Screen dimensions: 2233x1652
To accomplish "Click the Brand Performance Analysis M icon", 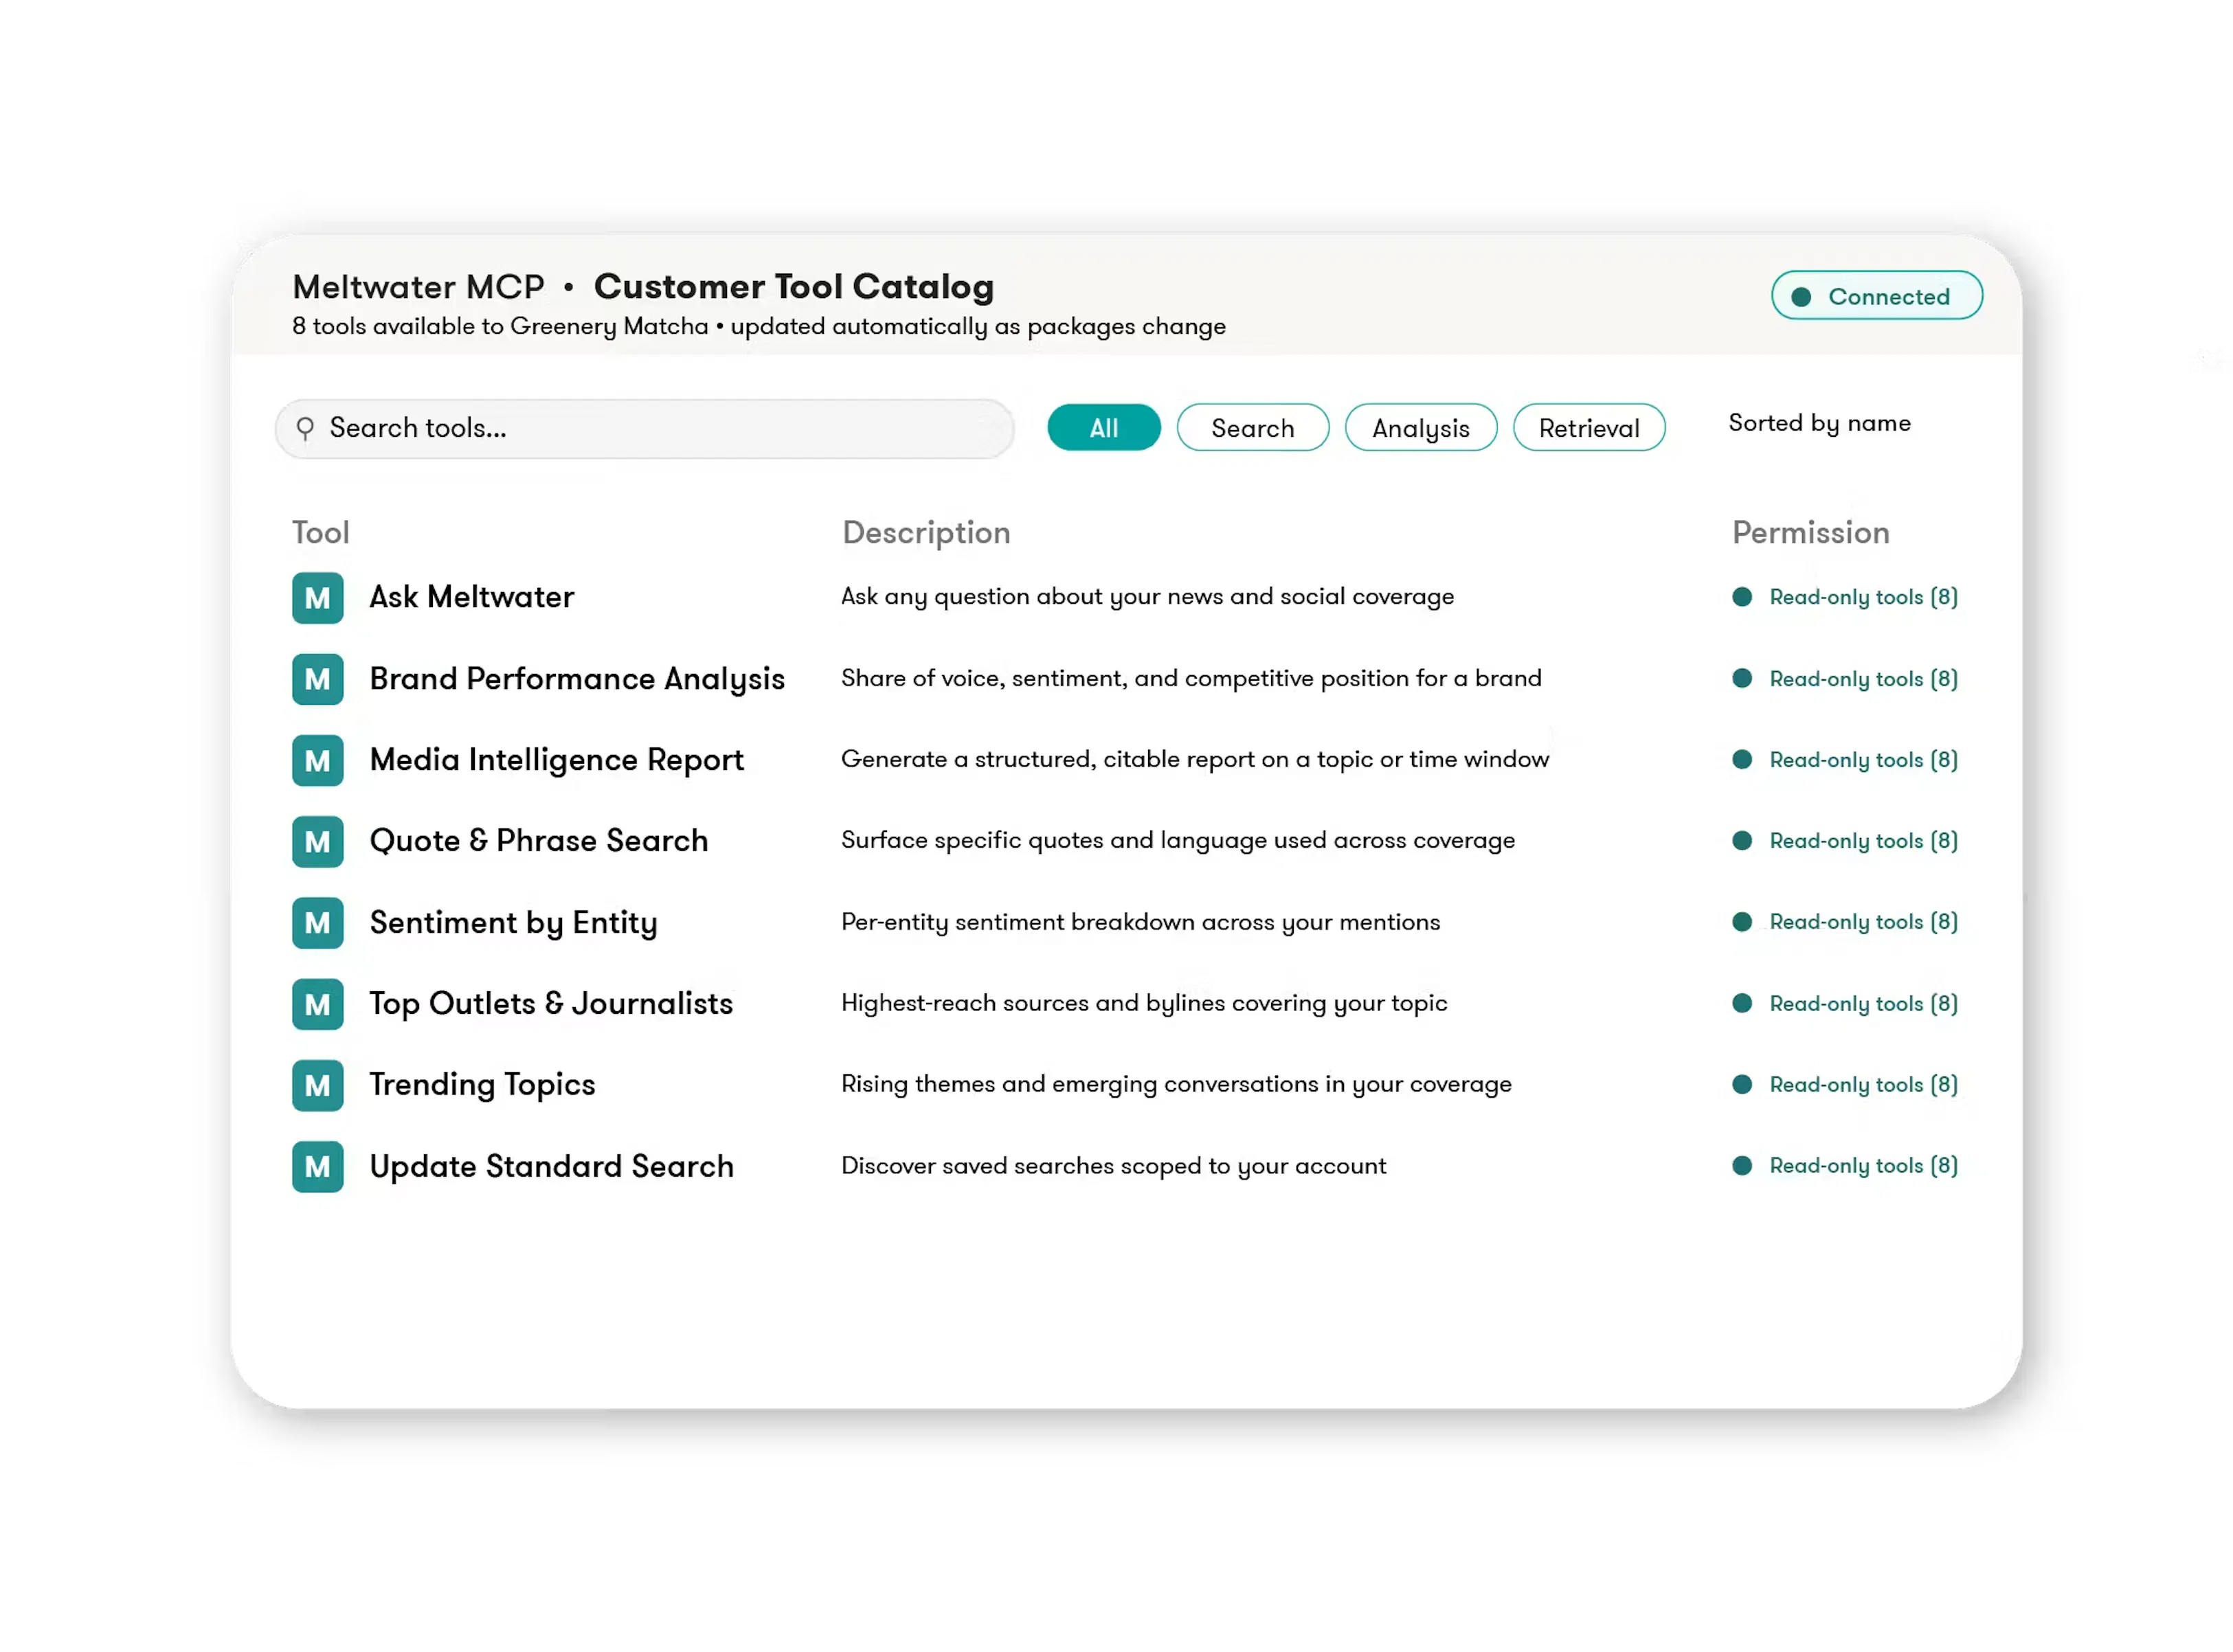I will 318,679.
